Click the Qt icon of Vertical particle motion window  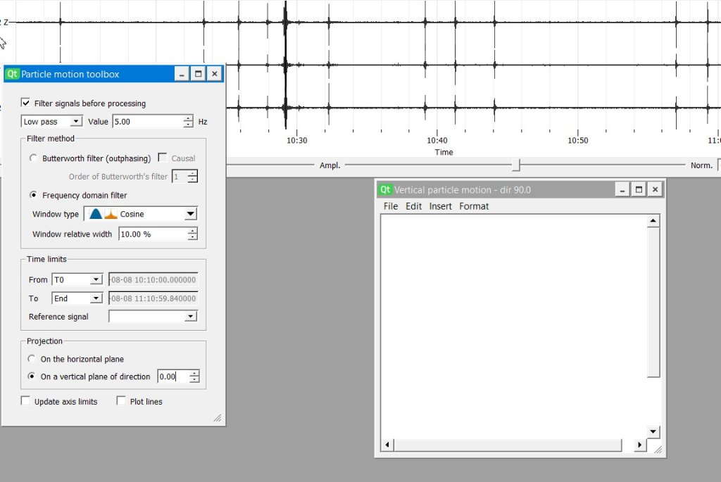385,189
